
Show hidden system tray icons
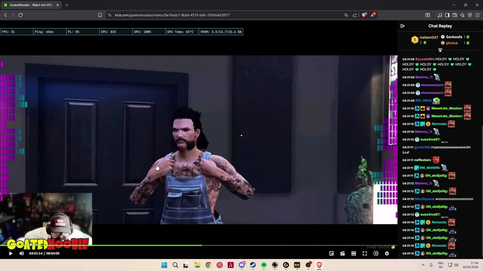pyautogui.click(x=423, y=265)
